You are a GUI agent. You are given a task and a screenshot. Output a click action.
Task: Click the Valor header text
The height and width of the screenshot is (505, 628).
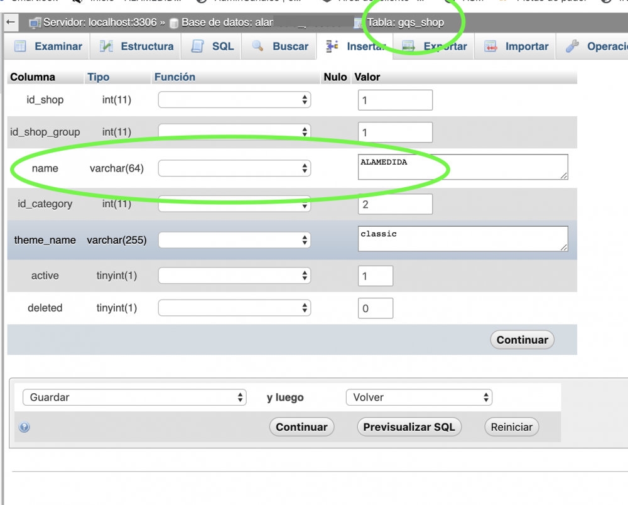coord(367,77)
